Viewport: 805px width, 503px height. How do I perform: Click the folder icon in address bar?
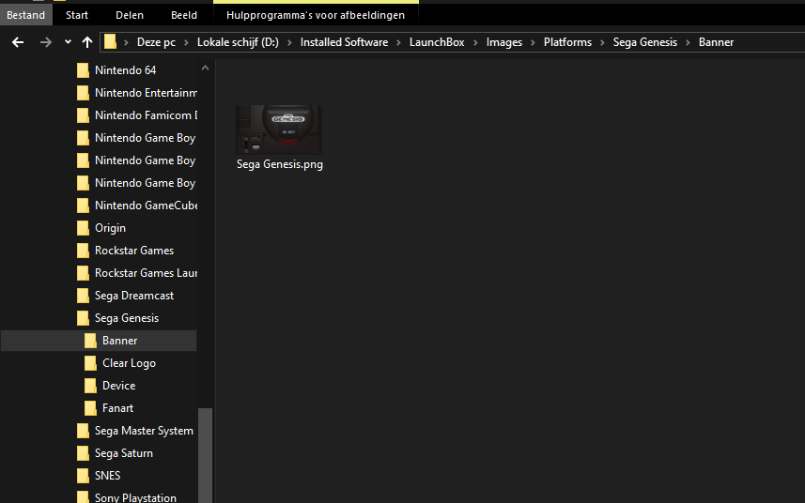(x=110, y=41)
